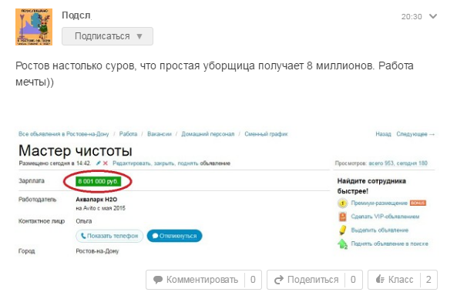Open the group name 'Подсл' link
Image resolution: width=457 pixels, height=299 pixels.
point(76,15)
